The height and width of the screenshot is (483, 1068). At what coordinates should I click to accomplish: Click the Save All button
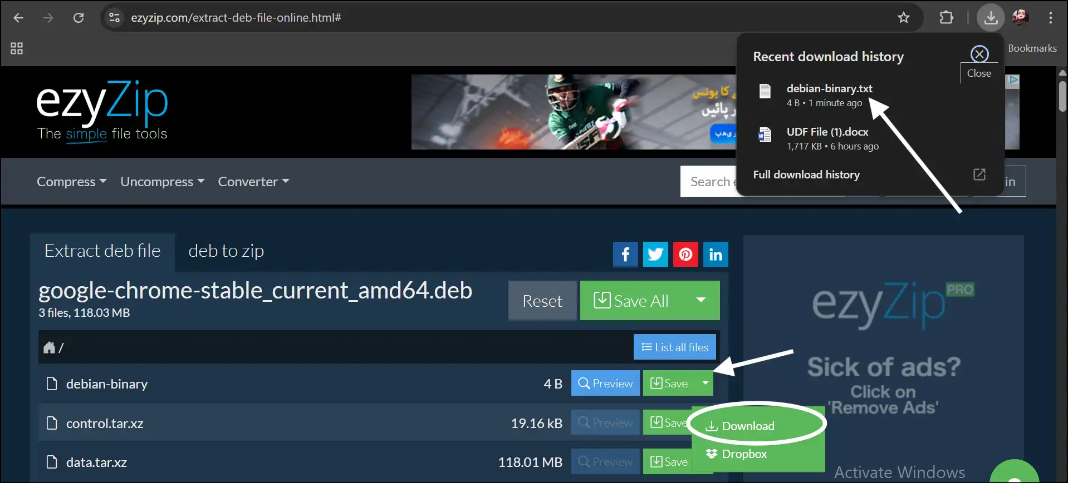631,301
